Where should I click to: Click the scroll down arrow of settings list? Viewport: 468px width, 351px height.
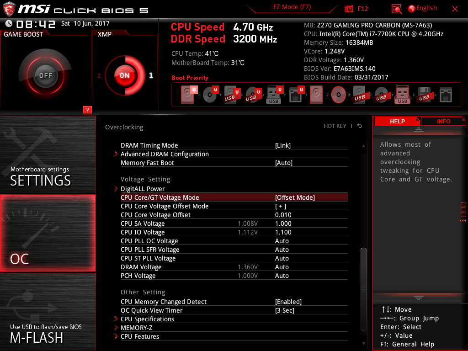[x=363, y=344]
